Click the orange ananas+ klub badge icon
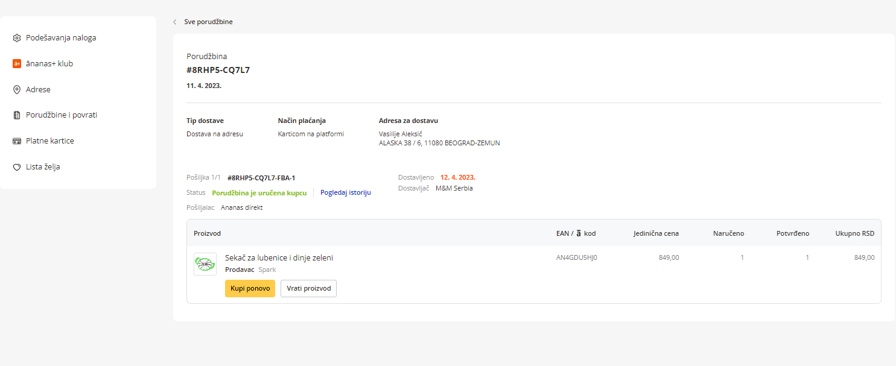Viewport: 896px width, 366px height. pyautogui.click(x=17, y=64)
